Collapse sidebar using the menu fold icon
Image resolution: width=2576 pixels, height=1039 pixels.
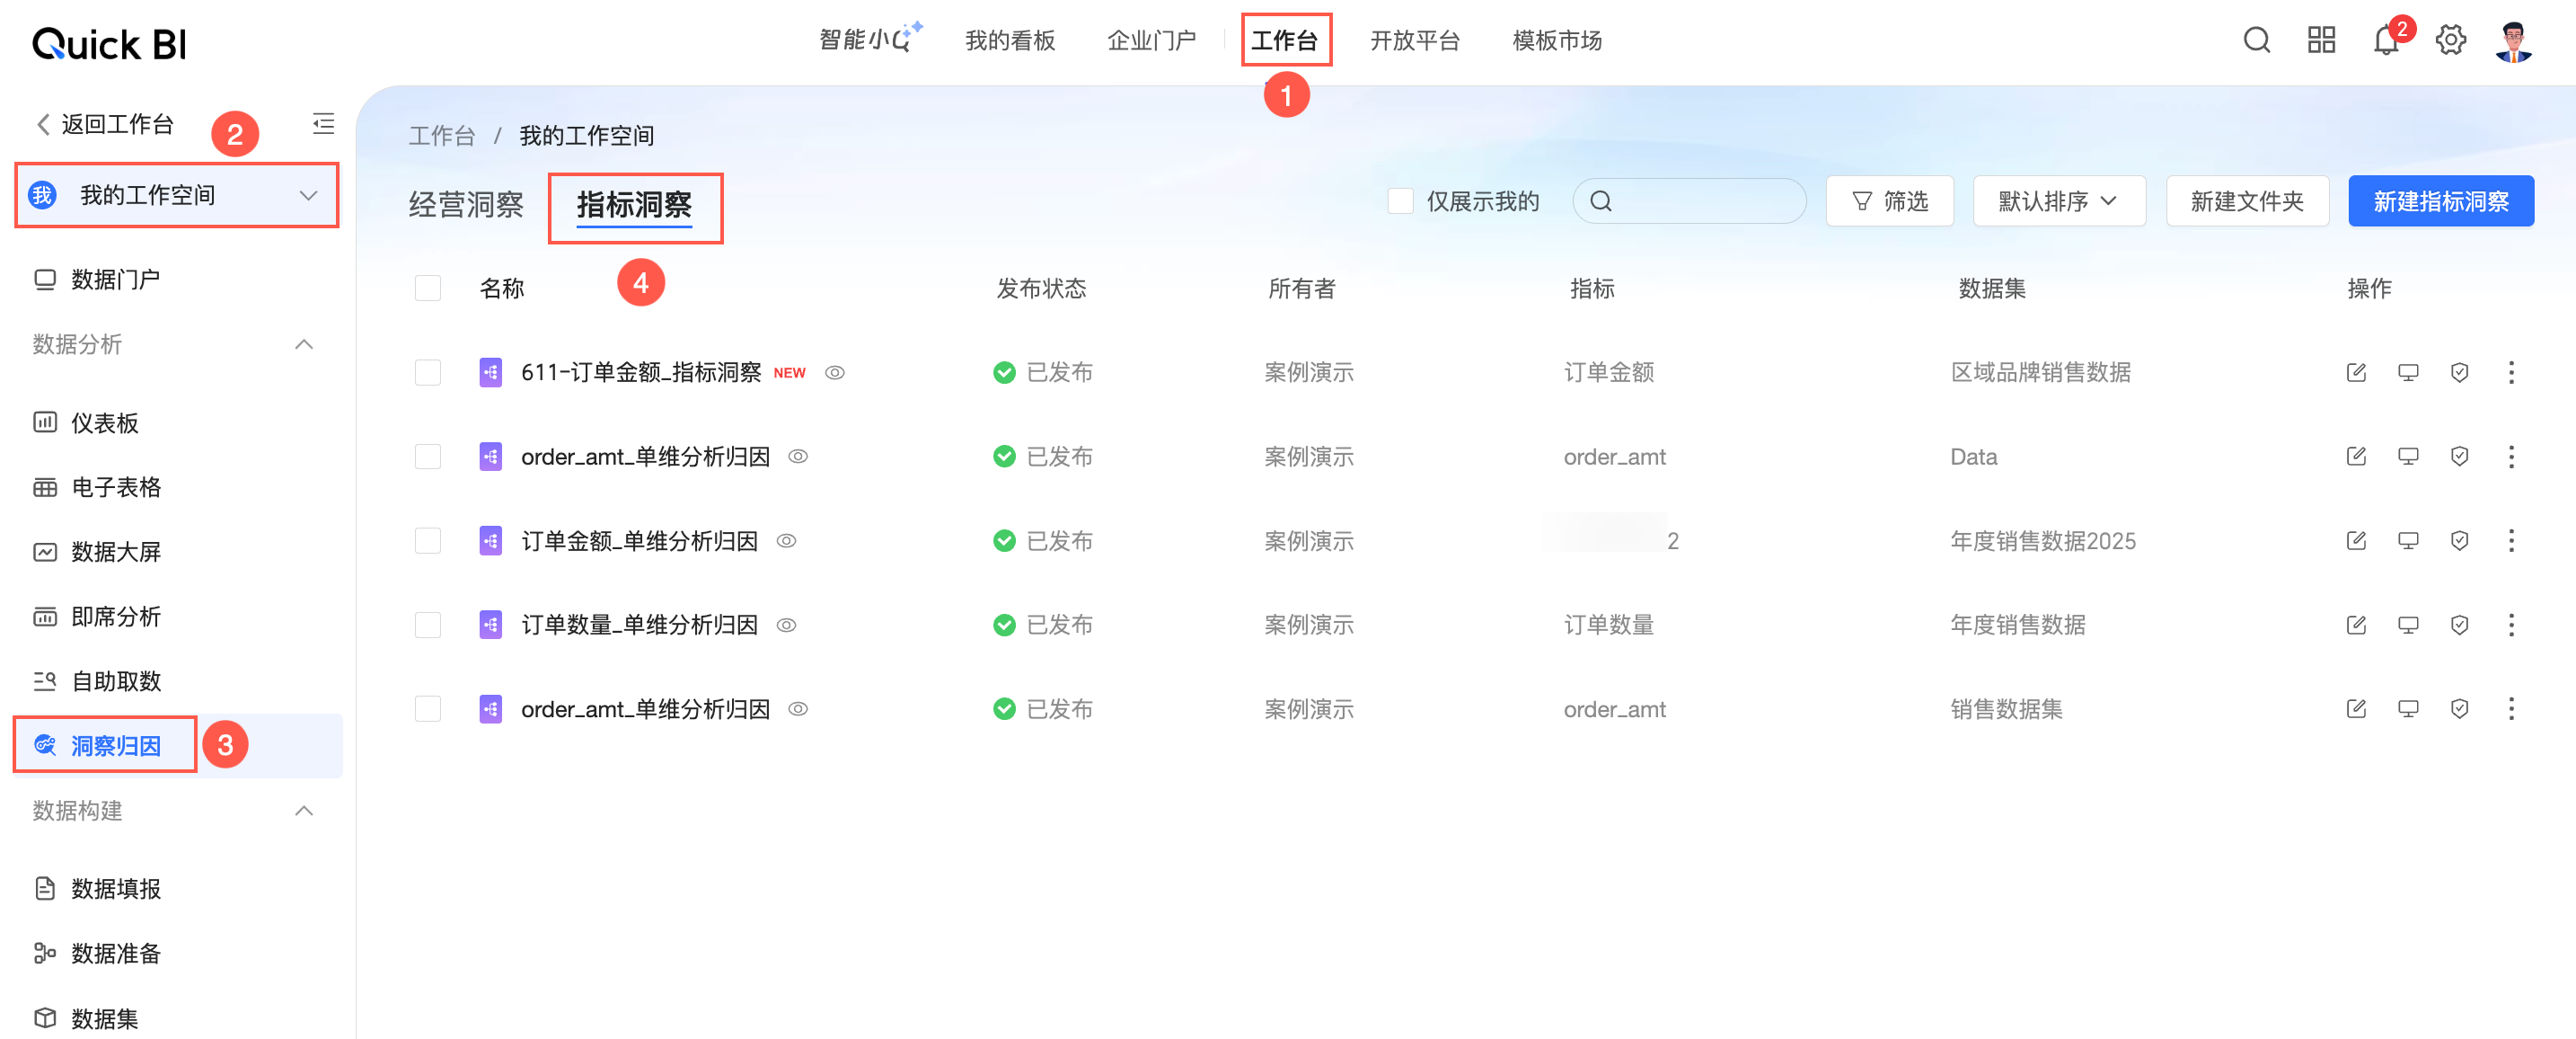click(323, 124)
